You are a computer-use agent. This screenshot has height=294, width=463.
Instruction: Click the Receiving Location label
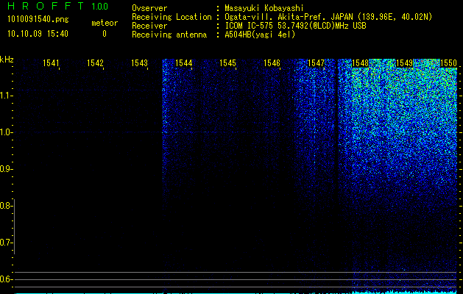point(172,17)
